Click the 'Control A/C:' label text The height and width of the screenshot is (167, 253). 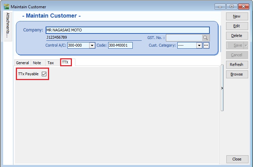coord(56,45)
